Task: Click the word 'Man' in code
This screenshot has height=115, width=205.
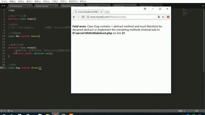Action: [x=18, y=36]
